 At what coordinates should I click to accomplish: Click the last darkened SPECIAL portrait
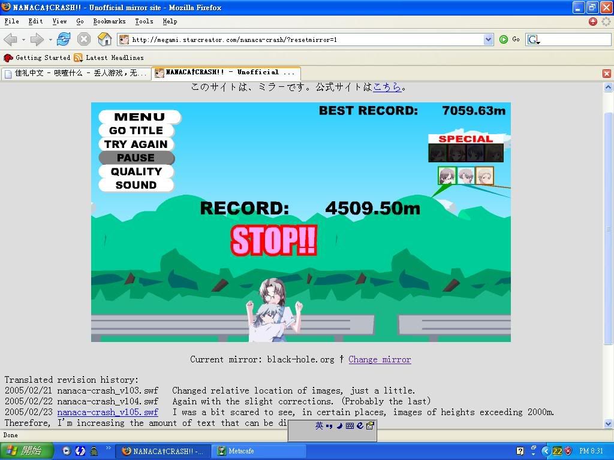[x=494, y=153]
